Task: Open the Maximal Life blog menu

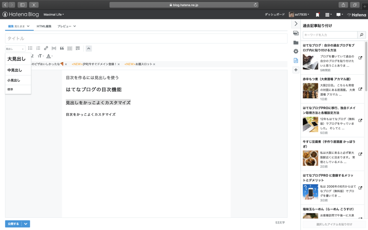Action: click(x=54, y=14)
